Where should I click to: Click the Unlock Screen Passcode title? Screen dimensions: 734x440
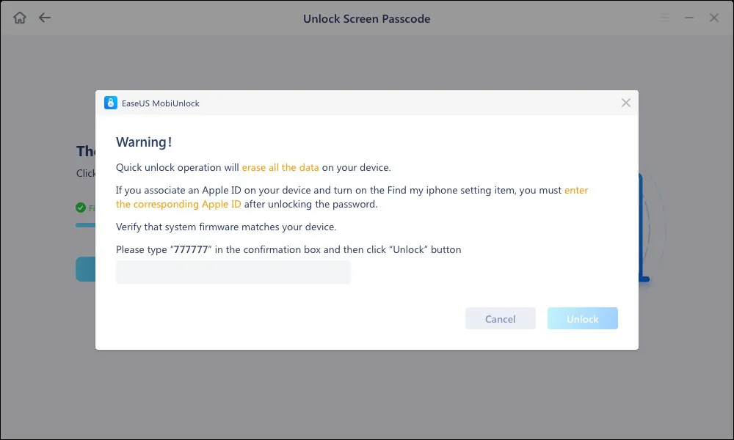pos(367,18)
